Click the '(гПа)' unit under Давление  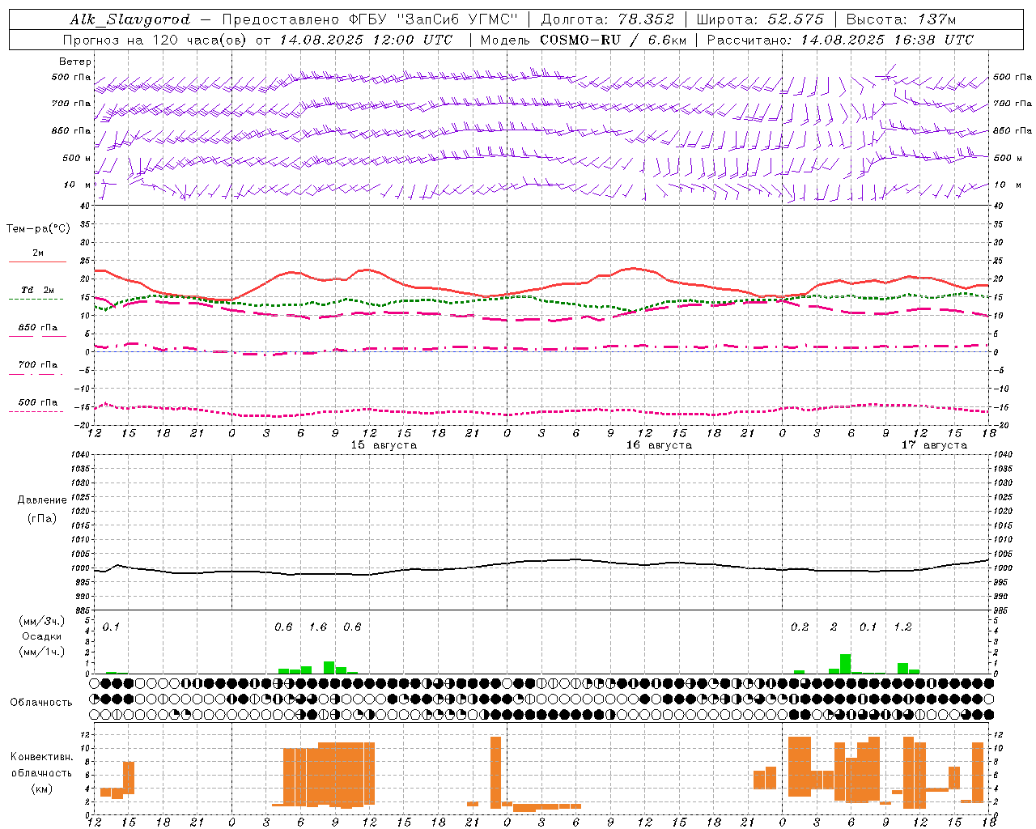click(x=42, y=519)
